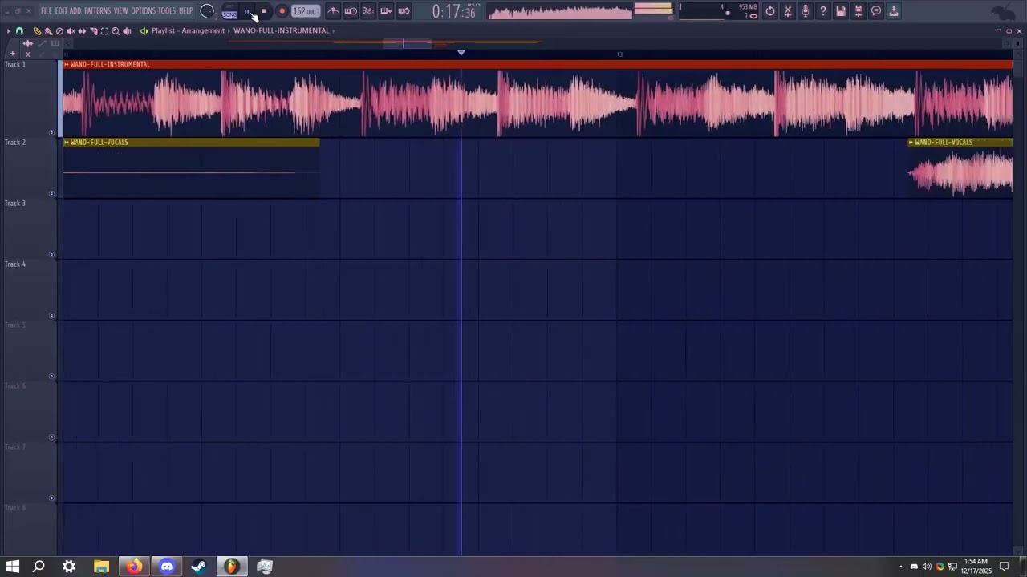Image resolution: width=1027 pixels, height=577 pixels.
Task: Select the Paint brush tool
Action: tap(48, 30)
